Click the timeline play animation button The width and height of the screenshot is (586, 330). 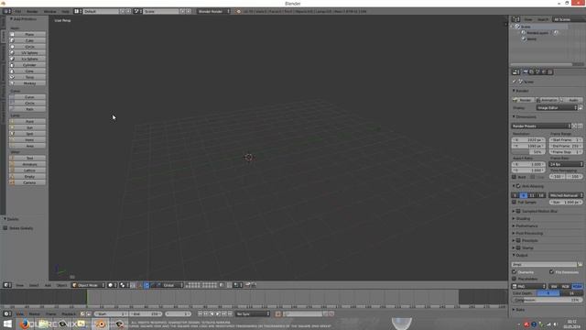[218, 313]
